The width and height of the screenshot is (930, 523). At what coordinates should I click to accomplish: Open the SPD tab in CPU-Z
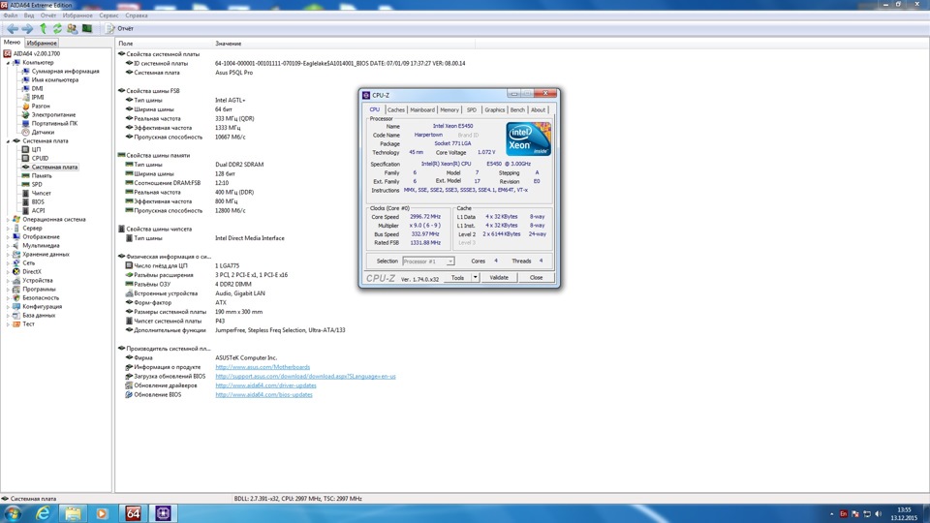point(472,109)
